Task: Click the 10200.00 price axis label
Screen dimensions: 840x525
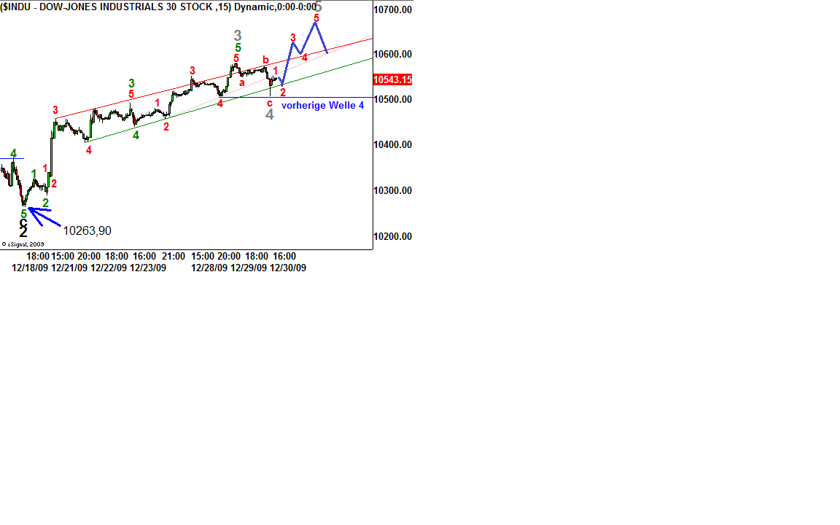Action: click(392, 236)
